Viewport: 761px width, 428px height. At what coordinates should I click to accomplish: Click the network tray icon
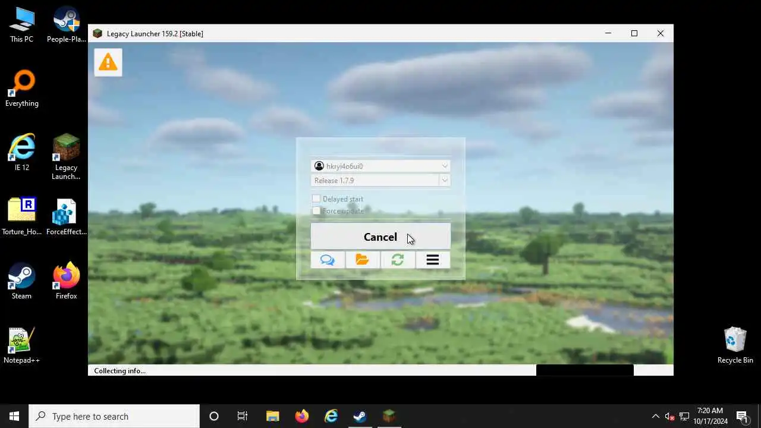click(x=684, y=416)
